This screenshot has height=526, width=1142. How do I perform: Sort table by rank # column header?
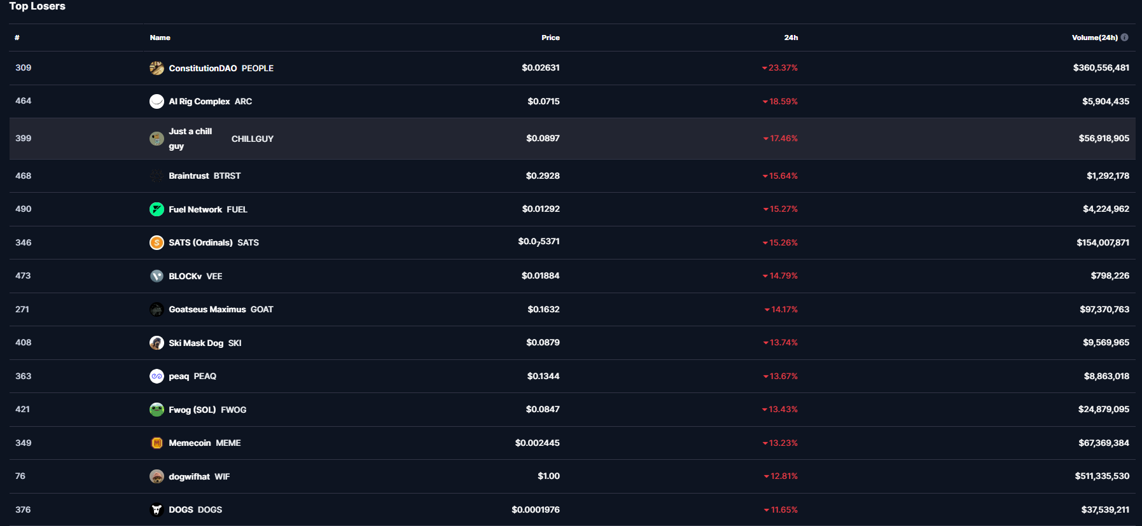[x=17, y=38]
